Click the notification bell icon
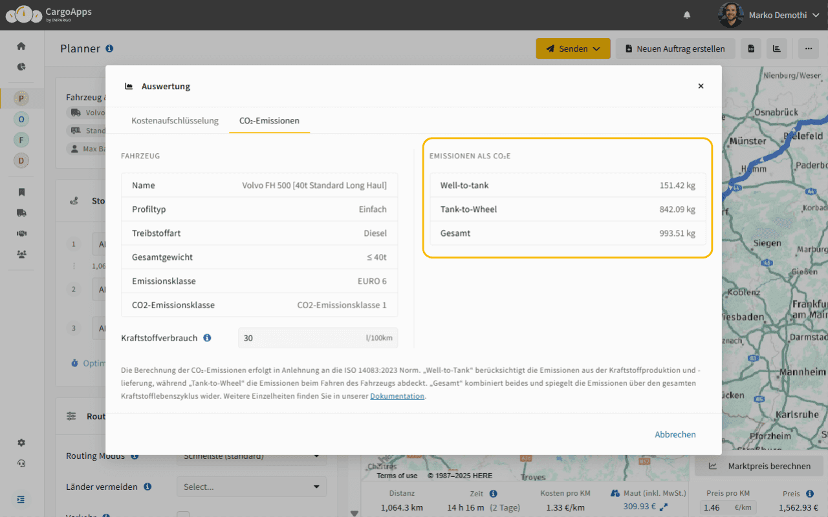Viewport: 828px width, 517px height. click(x=687, y=15)
